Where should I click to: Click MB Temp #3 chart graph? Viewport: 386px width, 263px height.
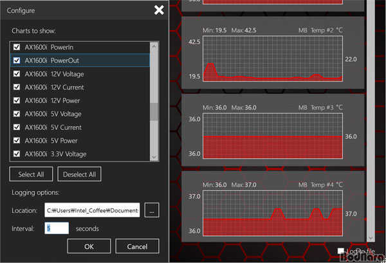coord(273,136)
